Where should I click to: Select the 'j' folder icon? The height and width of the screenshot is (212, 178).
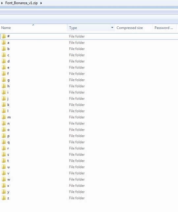(4, 98)
